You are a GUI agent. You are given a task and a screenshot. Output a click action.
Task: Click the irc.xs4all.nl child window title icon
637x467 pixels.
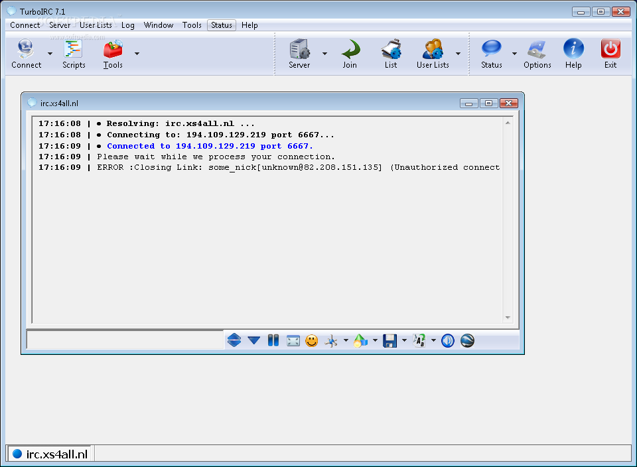32,103
